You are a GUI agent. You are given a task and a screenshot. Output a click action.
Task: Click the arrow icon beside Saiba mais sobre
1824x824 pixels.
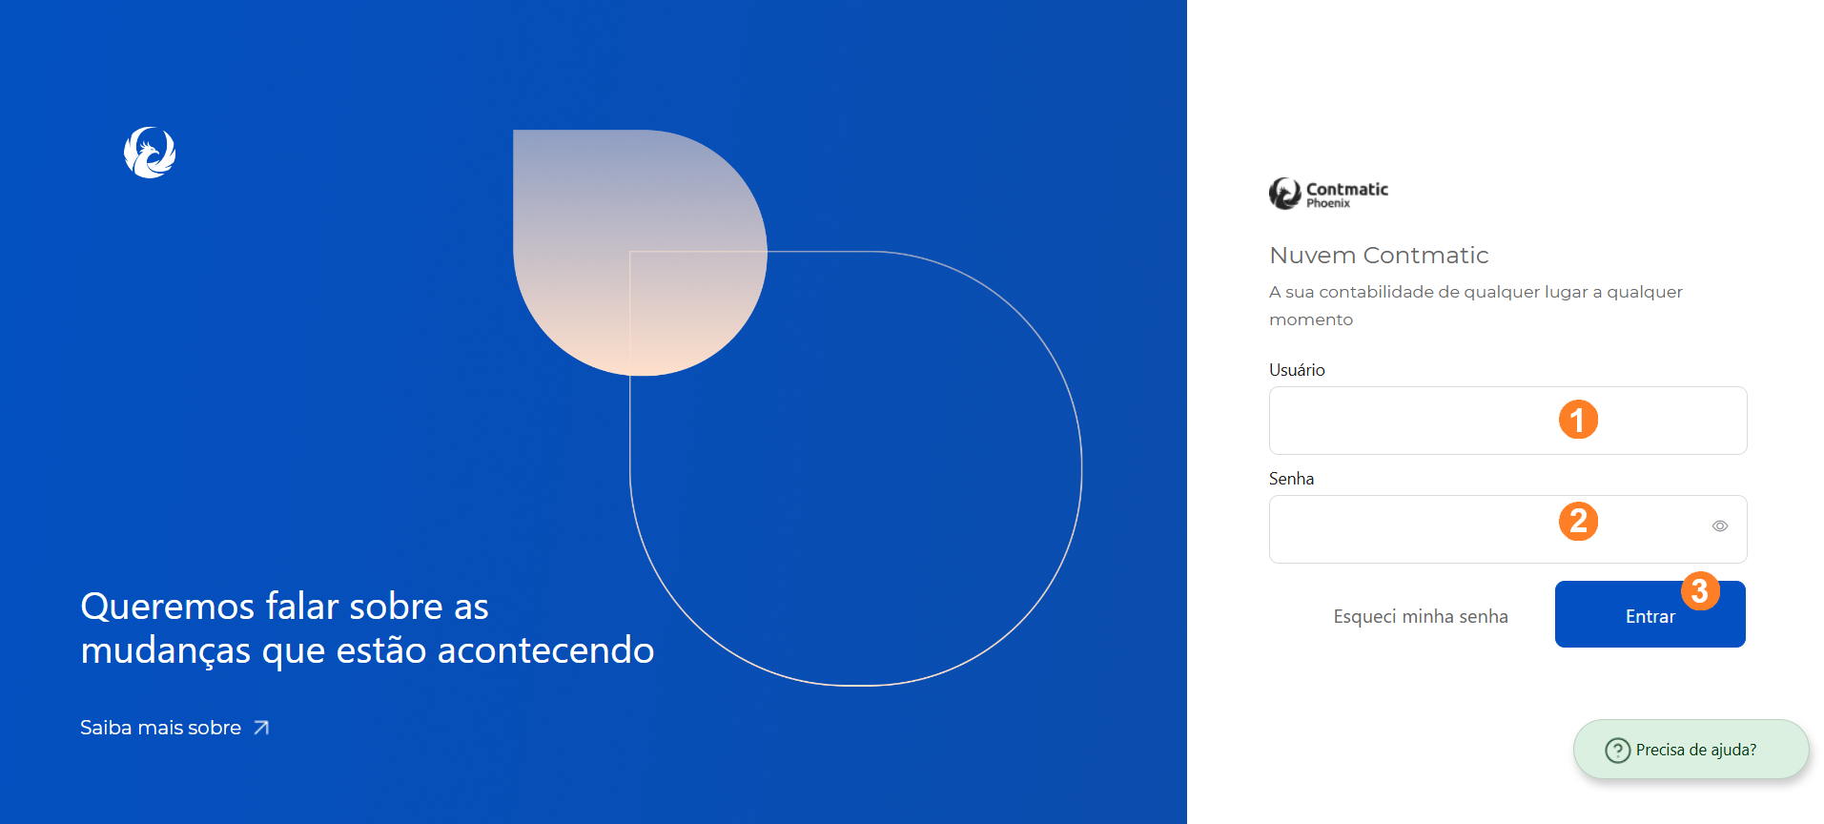261,728
